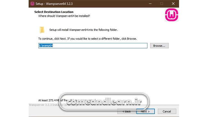Click the 'Select Destination Location' heading
Viewport: 208px width, 117px height.
tap(54, 12)
